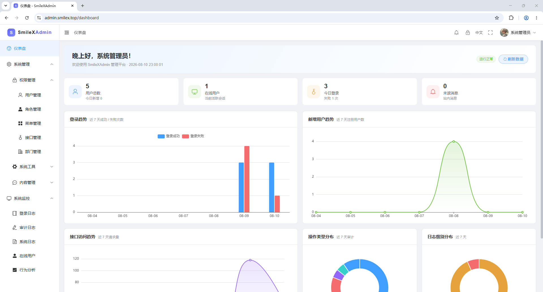
Task: Go back in browser history
Action: pyautogui.click(x=7, y=18)
